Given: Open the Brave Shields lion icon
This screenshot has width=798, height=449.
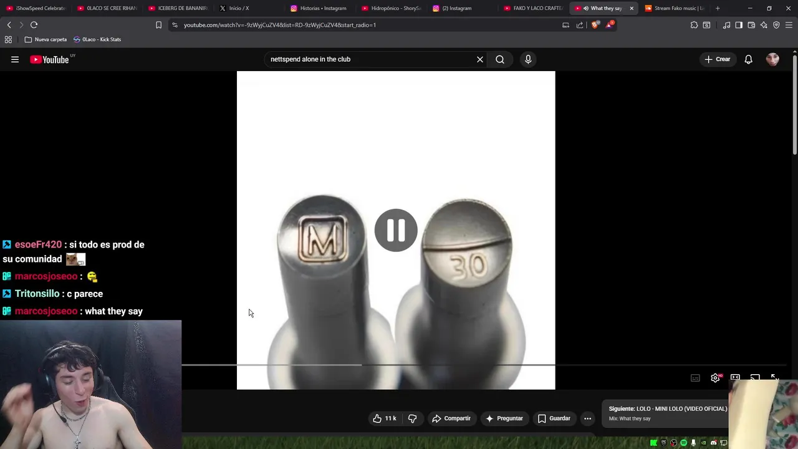Looking at the screenshot, I should [x=595, y=25].
